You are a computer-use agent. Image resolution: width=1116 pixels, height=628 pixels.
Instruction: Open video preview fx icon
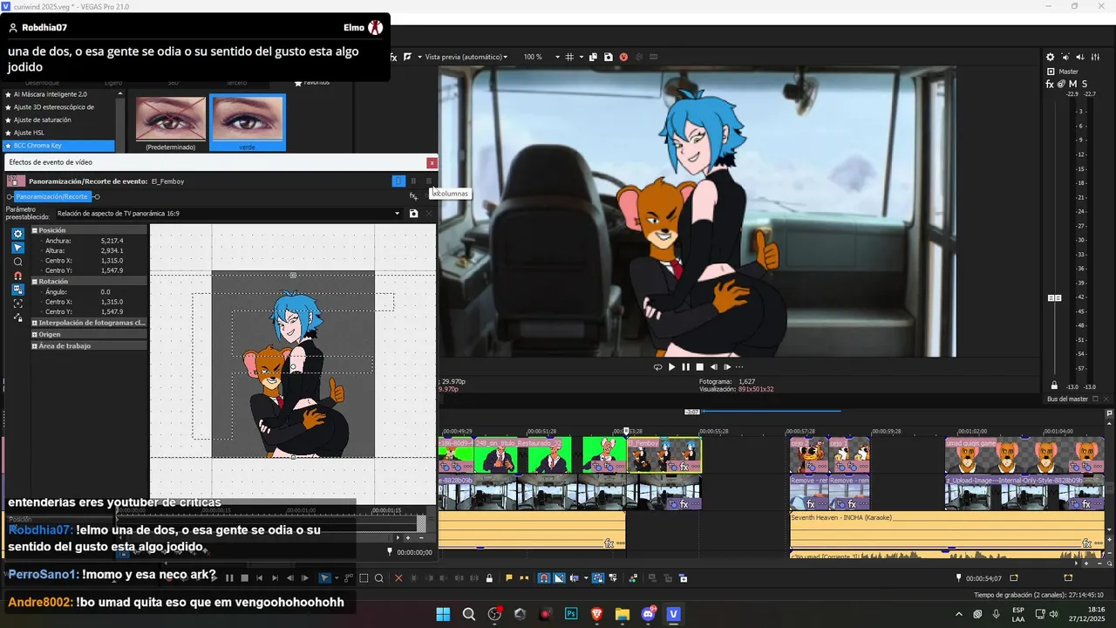coord(393,57)
